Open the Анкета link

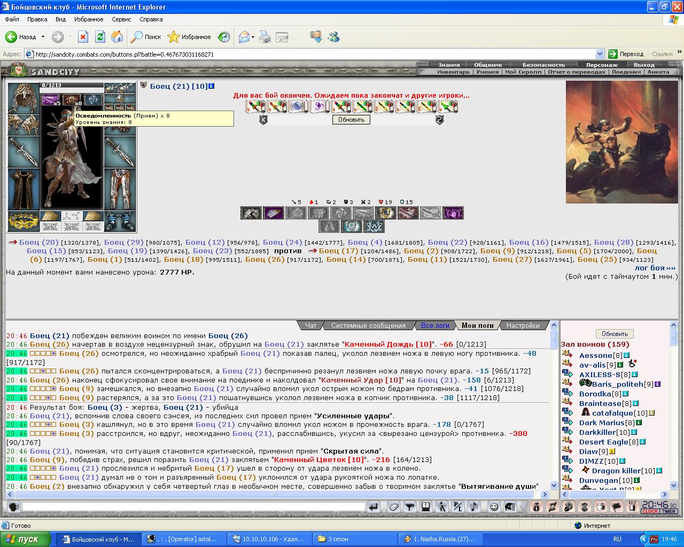[x=658, y=72]
